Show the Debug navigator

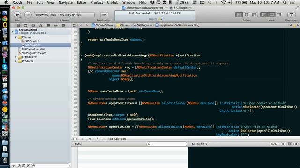click(48, 25)
